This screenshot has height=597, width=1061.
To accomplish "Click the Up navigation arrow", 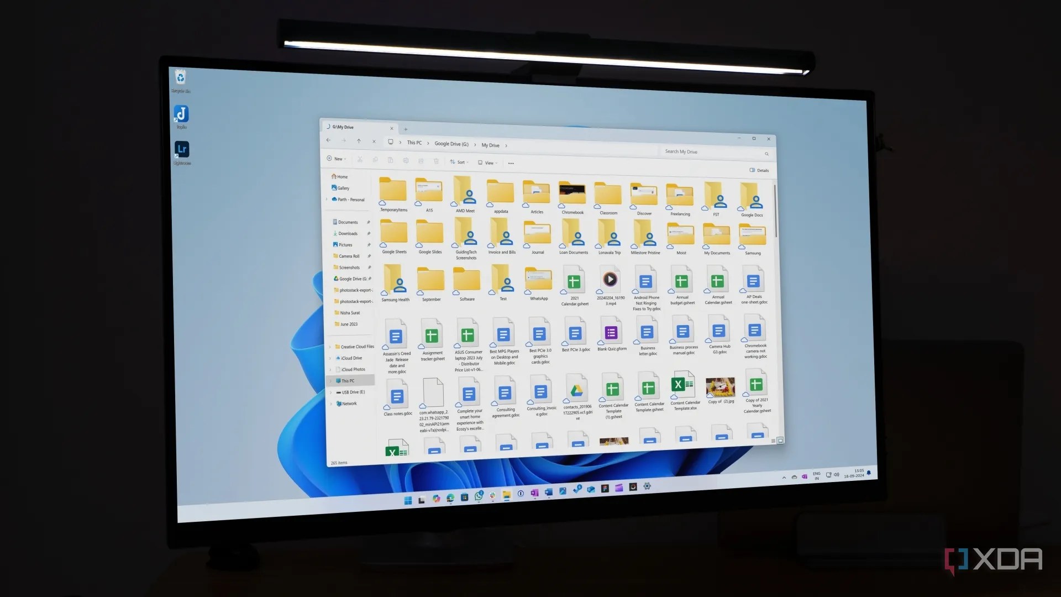I will coord(359,142).
